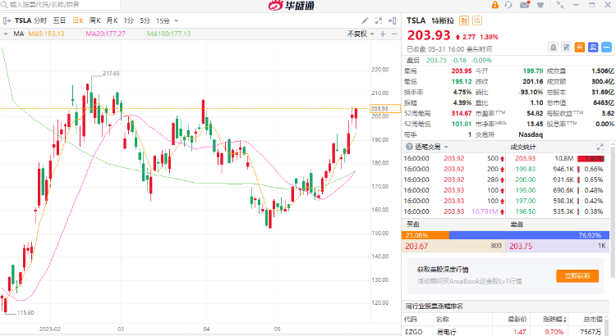The height and width of the screenshot is (336, 616).
Task: Select the 月K monthly candlestick tab
Action: 112,20
